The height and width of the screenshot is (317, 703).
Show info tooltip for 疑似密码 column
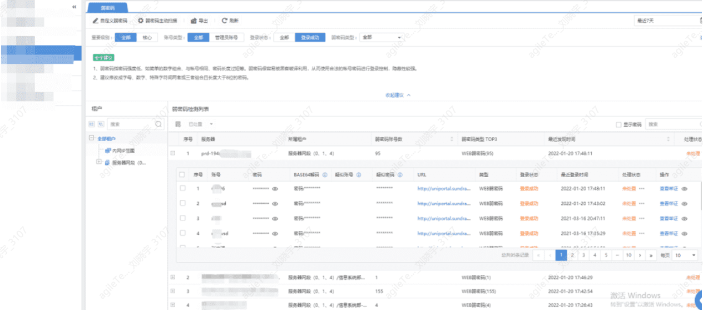pyautogui.click(x=400, y=174)
